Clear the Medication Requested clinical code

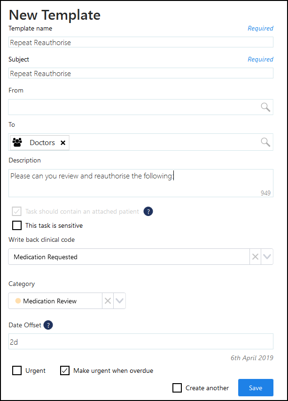[x=255, y=256]
